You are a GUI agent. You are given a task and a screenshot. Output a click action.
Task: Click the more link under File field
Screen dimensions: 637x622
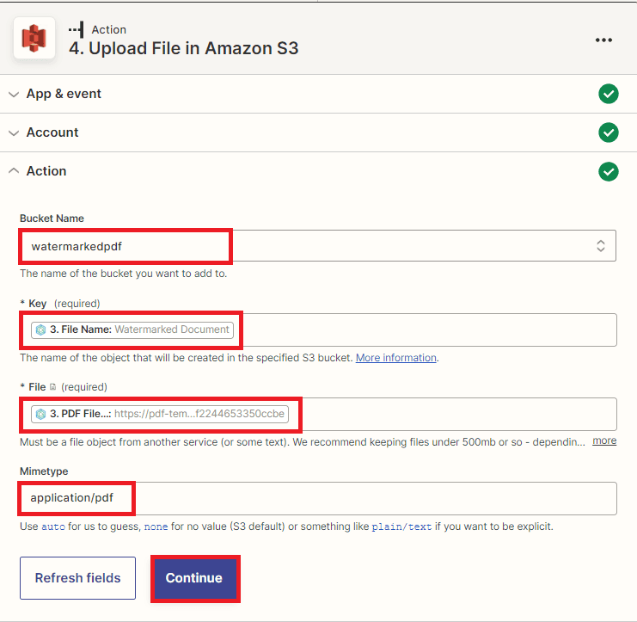(604, 440)
